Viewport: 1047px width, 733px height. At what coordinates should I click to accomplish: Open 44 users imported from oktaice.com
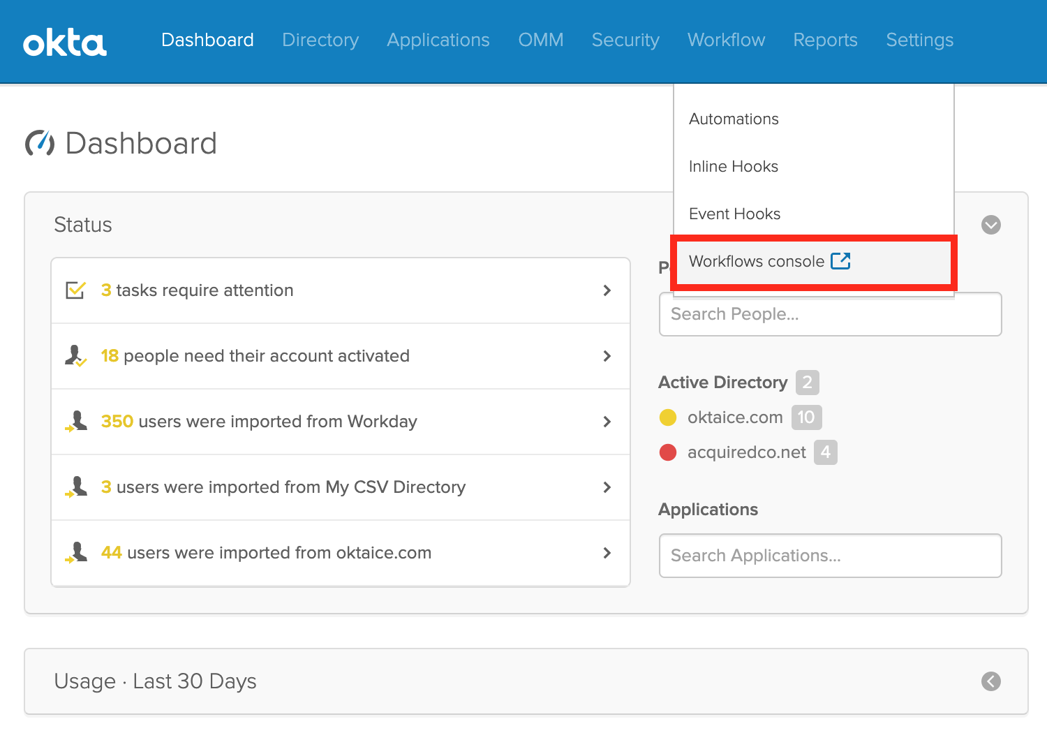pyautogui.click(x=266, y=553)
